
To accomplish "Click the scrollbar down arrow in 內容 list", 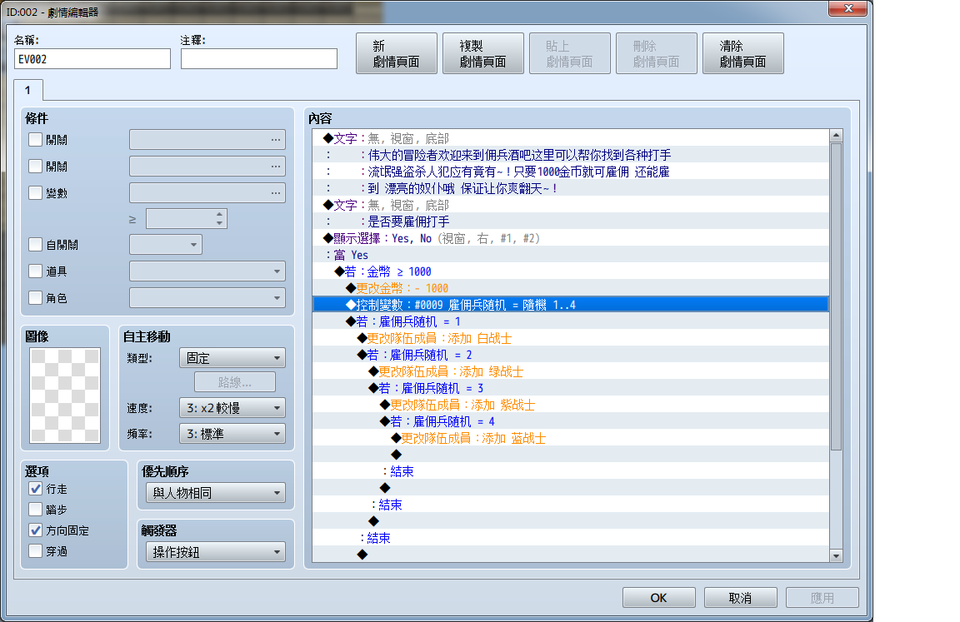I will point(836,555).
